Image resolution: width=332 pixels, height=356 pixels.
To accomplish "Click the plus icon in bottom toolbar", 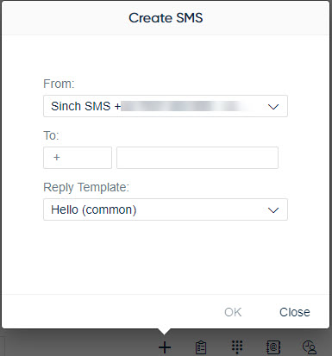I will pos(165,347).
